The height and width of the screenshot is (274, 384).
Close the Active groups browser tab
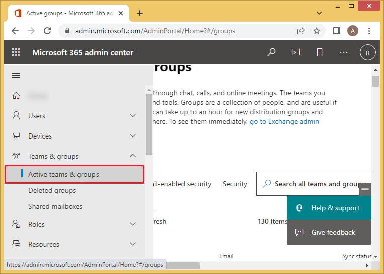[x=121, y=13]
